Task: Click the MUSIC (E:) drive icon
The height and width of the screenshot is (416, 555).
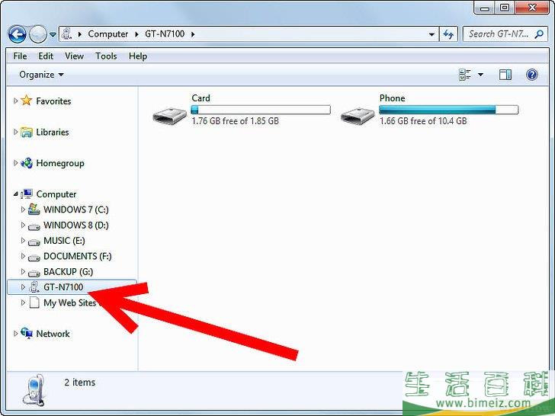Action: (x=34, y=242)
